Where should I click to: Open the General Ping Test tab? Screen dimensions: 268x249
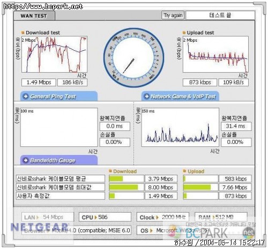pos(59,96)
